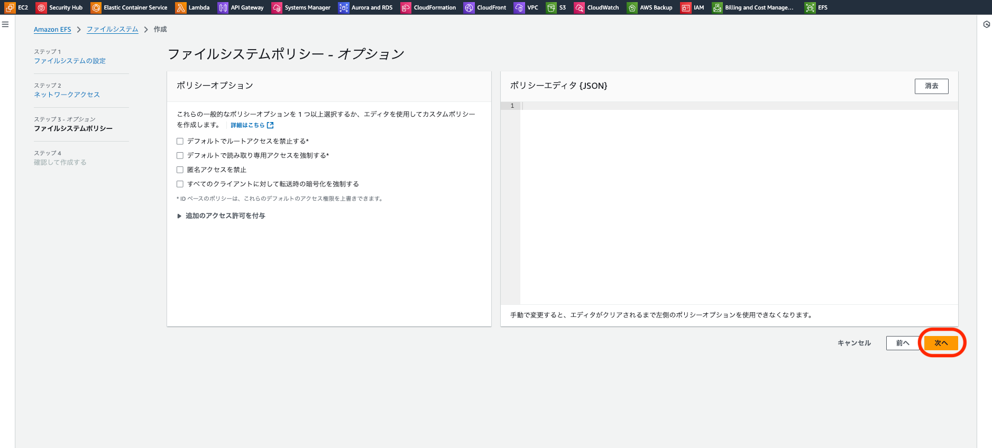Click line number 1 in editor gutter
Viewport: 992px width, 448px height.
click(512, 106)
